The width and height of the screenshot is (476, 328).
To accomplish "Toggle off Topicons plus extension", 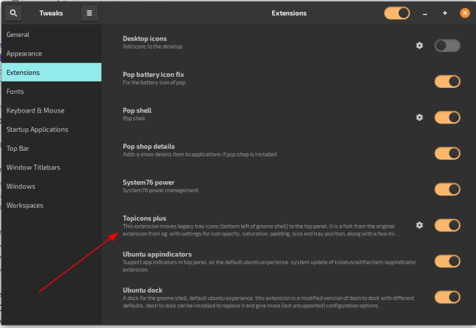I will pyautogui.click(x=447, y=225).
